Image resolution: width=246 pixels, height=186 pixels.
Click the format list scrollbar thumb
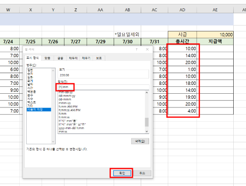click(x=147, y=122)
